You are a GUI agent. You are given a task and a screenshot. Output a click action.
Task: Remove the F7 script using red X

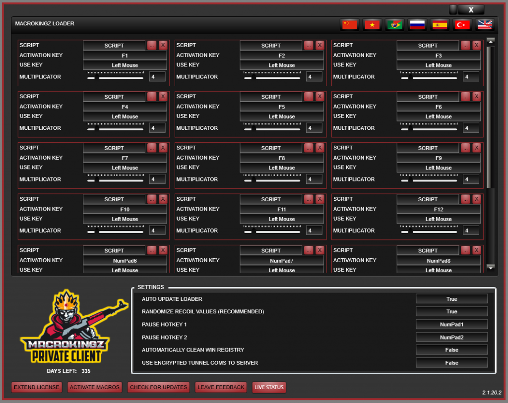tap(163, 148)
